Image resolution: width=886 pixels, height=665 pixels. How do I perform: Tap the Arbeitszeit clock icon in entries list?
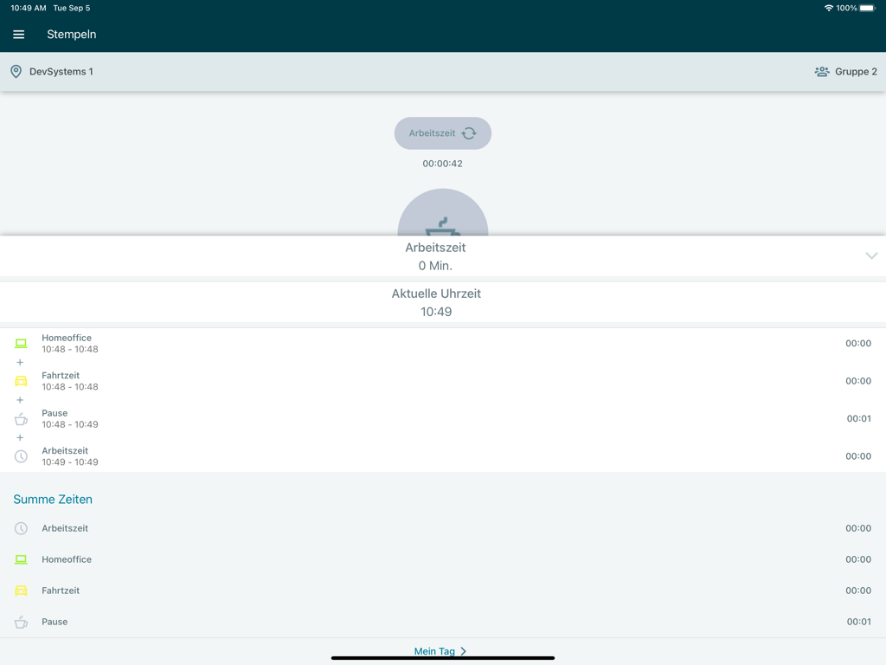[x=21, y=456]
